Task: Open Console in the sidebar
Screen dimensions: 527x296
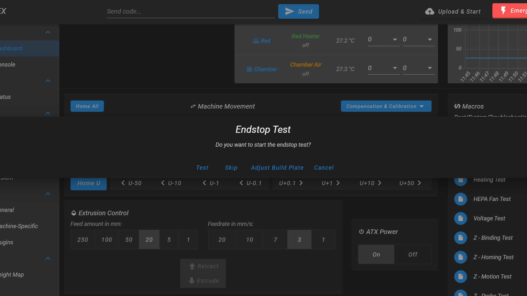Action: coord(29,65)
